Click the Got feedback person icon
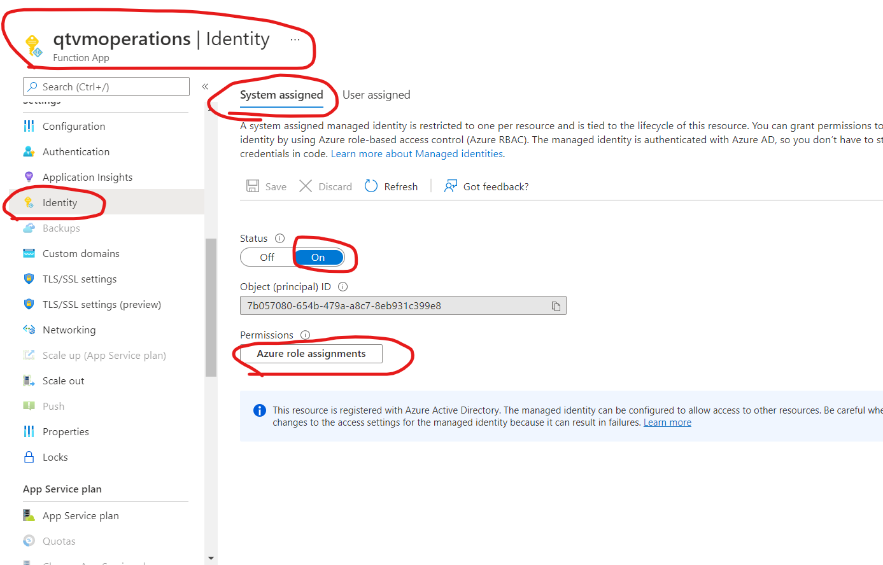 click(x=451, y=186)
